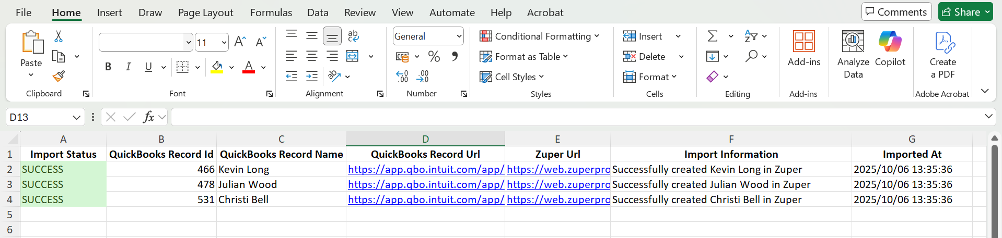Open the Add-ins grid icon
The image size is (1002, 238).
pos(804,41)
